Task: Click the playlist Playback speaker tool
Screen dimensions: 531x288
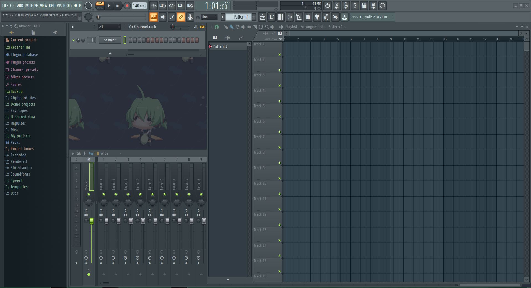Action: [273, 27]
